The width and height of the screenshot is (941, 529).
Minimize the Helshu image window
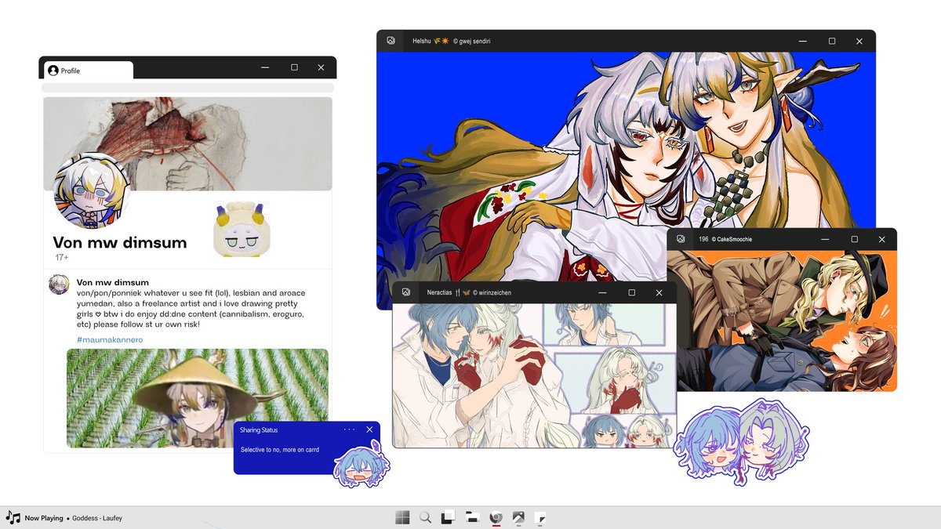click(804, 42)
